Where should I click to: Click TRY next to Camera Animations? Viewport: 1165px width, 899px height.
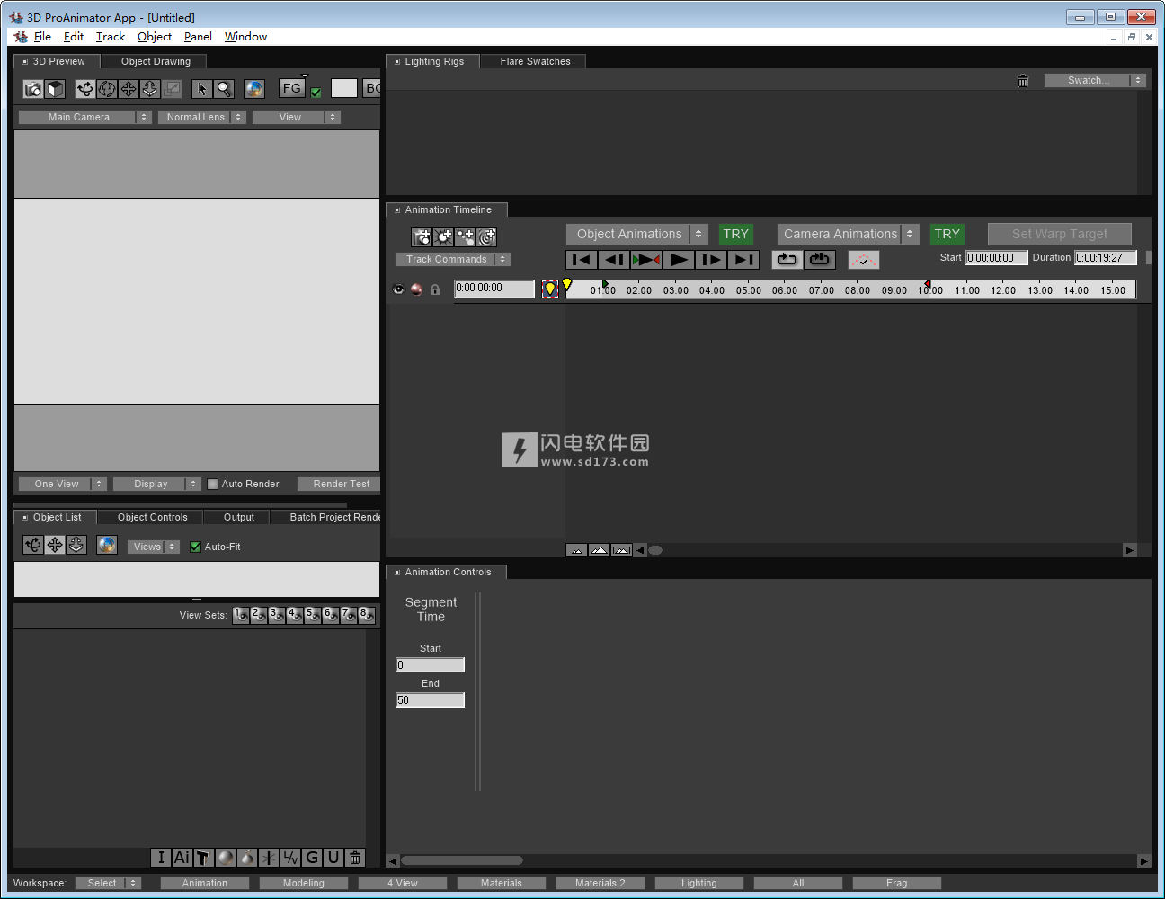click(947, 234)
